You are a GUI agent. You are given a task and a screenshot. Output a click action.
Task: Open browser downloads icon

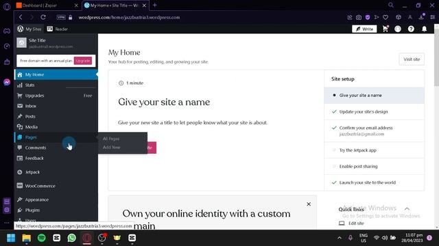coord(421,16)
